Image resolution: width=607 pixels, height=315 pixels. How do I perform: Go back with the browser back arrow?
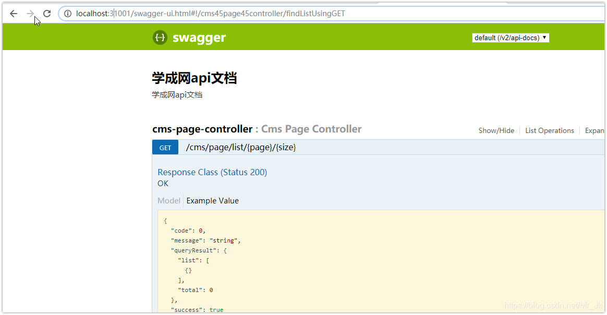coord(14,14)
